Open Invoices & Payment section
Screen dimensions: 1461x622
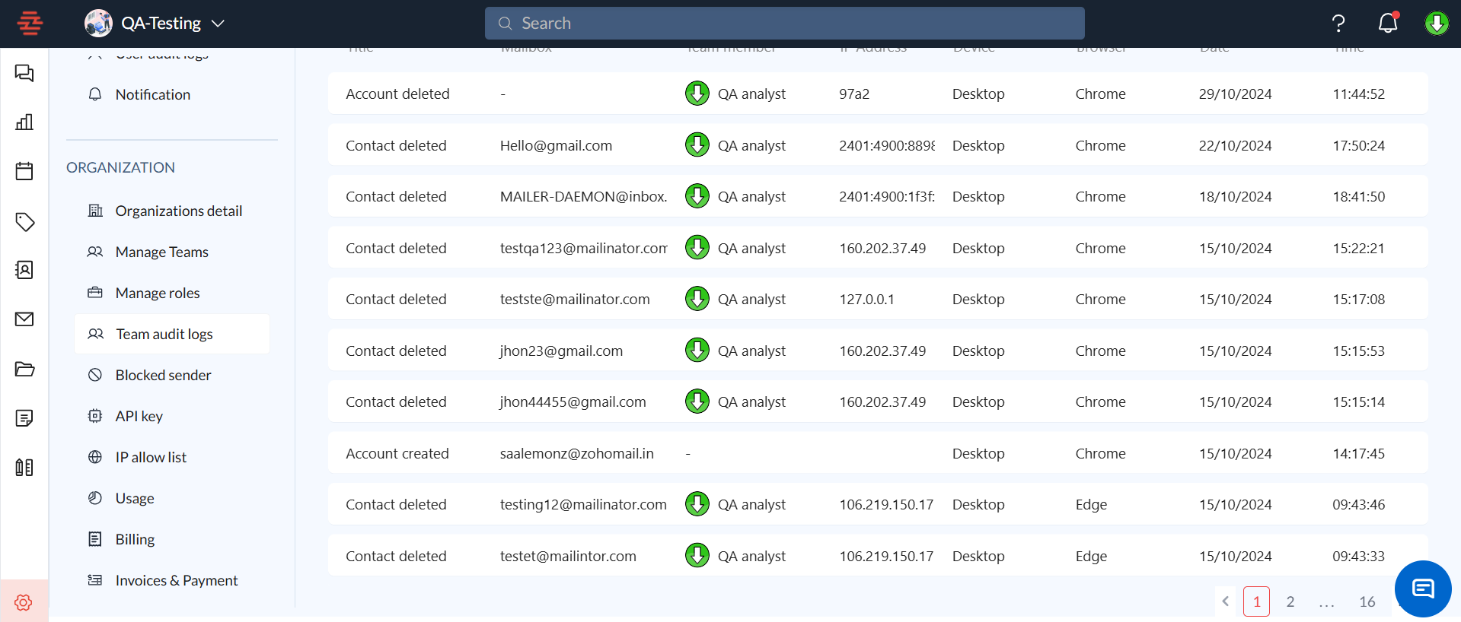[x=176, y=580]
